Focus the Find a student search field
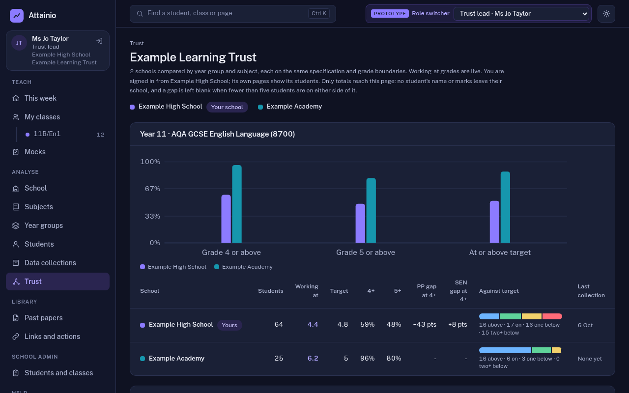 click(232, 14)
